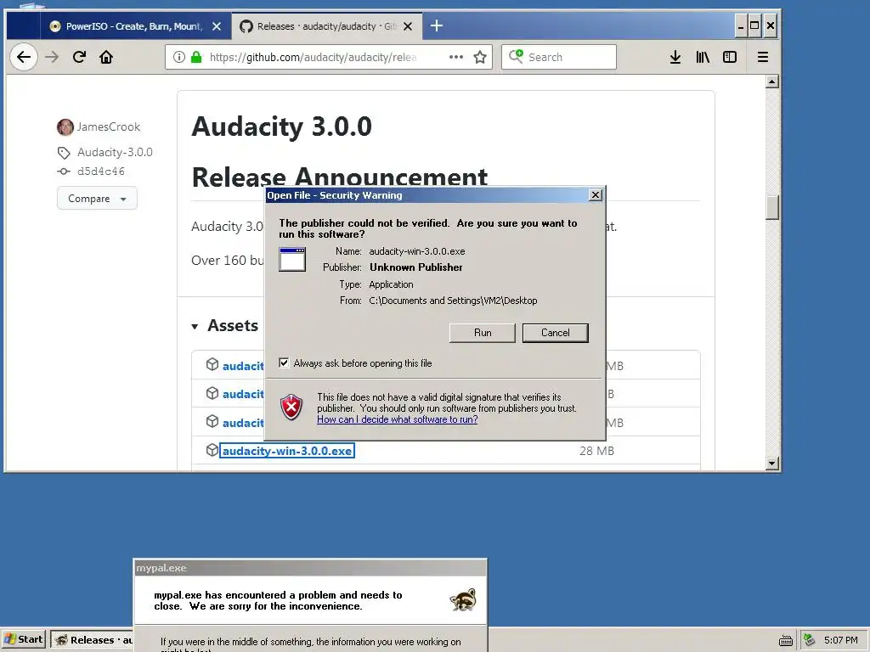Click the mypal.exe error dialog title bar

coord(310,568)
